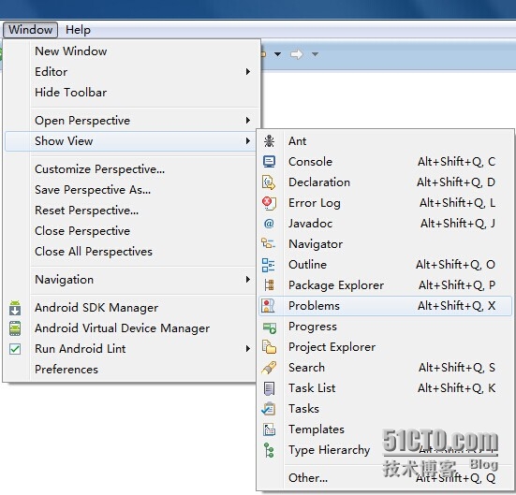Click the Android Virtual Device Manager icon
This screenshot has height=495, width=516.
coord(15,328)
